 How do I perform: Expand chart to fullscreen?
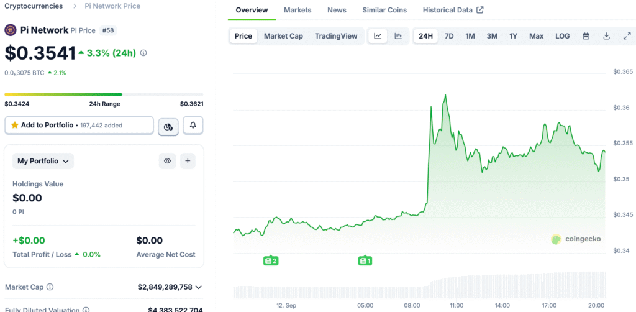point(627,36)
